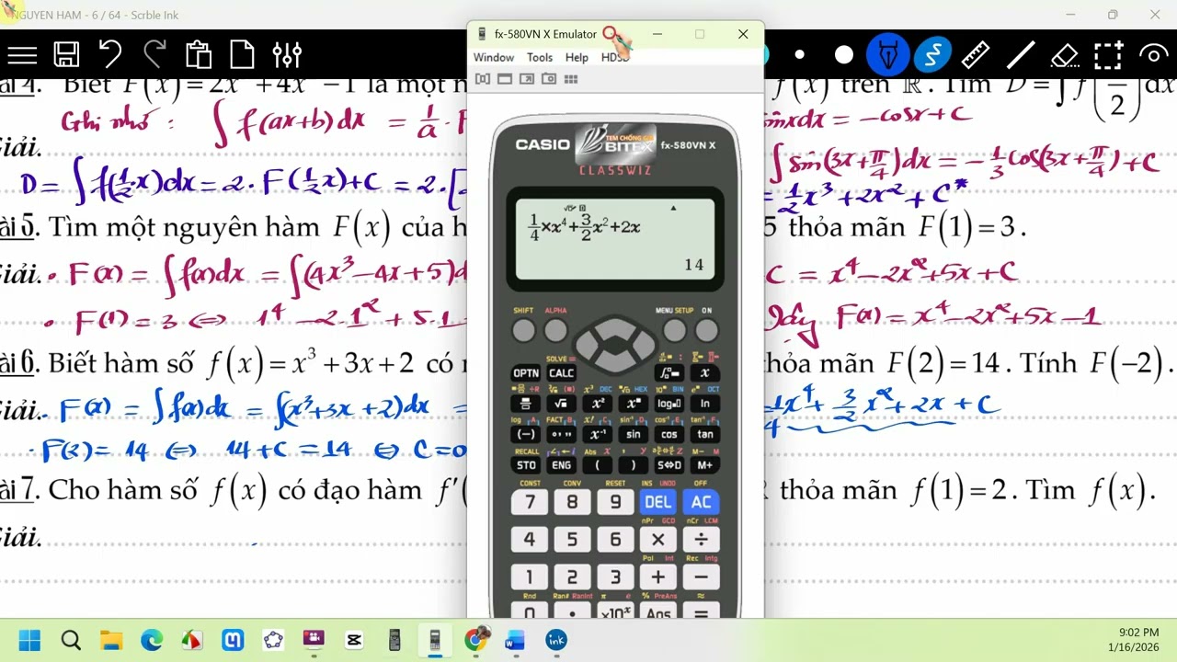Click the calculator STO key
1177x662 pixels.
point(526,464)
